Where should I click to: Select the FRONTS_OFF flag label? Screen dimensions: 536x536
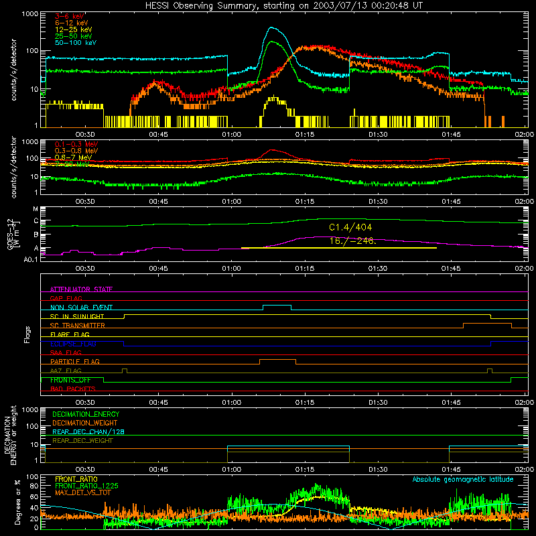[70, 380]
